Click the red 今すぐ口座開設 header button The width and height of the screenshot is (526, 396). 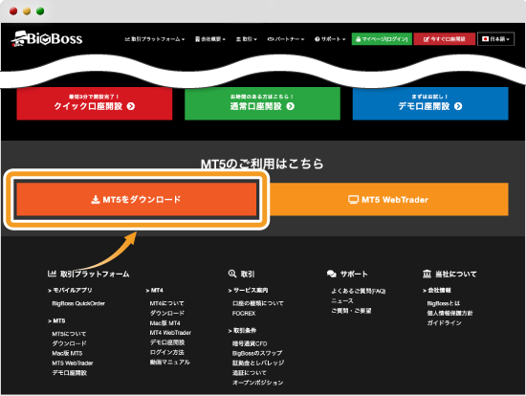445,39
